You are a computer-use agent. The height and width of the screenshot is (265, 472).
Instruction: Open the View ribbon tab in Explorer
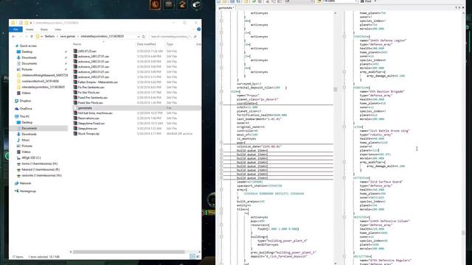(58, 29)
